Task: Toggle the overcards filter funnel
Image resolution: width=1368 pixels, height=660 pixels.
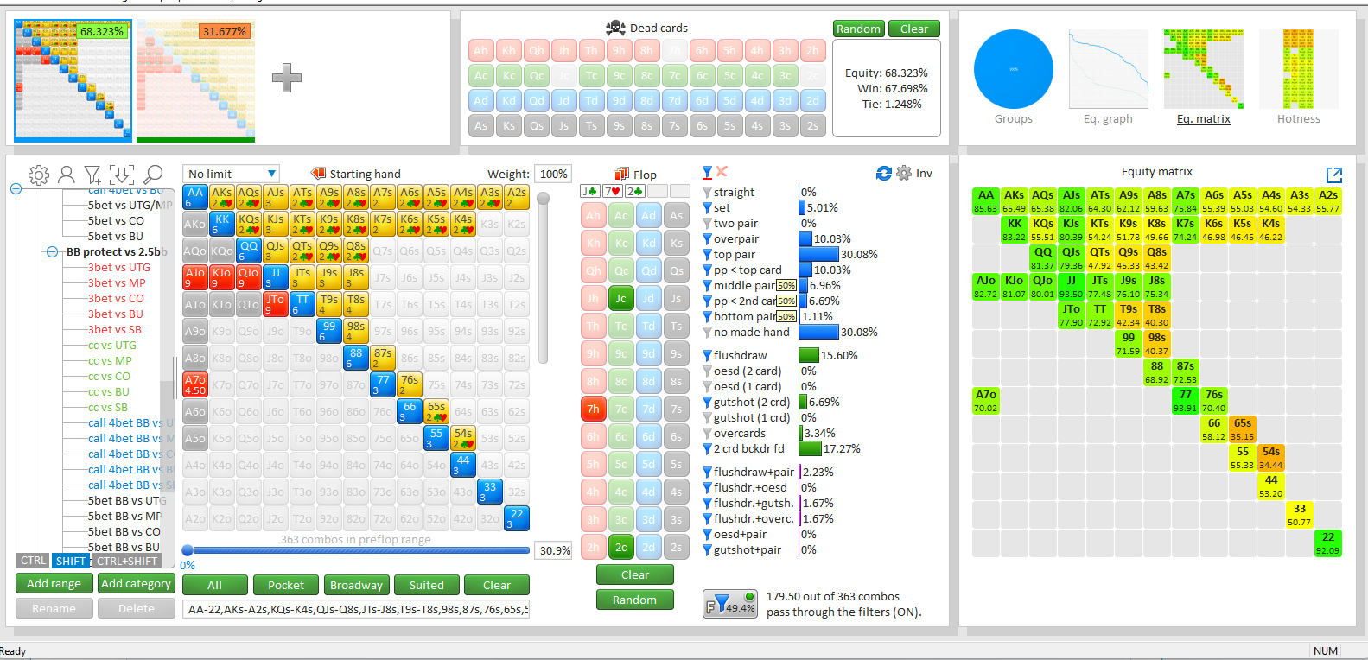Action: (707, 434)
